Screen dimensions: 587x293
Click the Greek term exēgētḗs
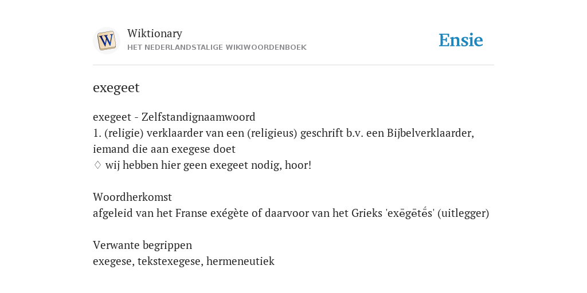(410, 213)
